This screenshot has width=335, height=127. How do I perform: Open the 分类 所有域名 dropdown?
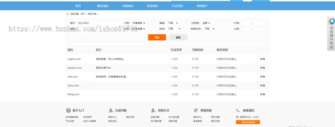[x=139, y=23]
